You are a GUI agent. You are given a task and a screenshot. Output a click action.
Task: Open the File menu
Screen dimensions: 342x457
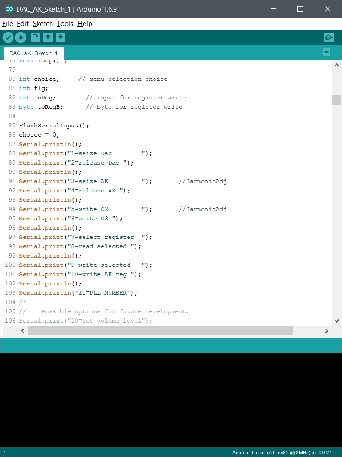click(7, 24)
